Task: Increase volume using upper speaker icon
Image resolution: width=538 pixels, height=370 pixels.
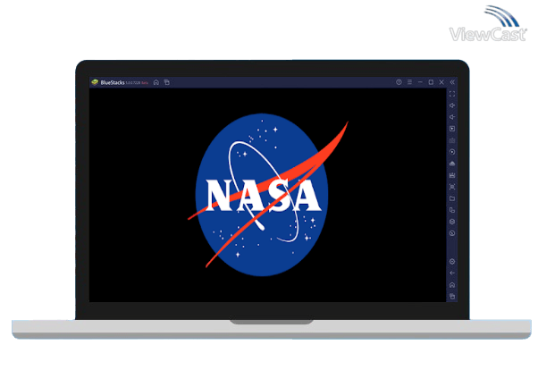Action: pyautogui.click(x=452, y=105)
